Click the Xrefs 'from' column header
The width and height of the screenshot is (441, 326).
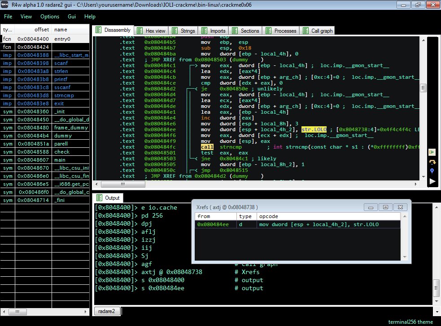click(216, 216)
